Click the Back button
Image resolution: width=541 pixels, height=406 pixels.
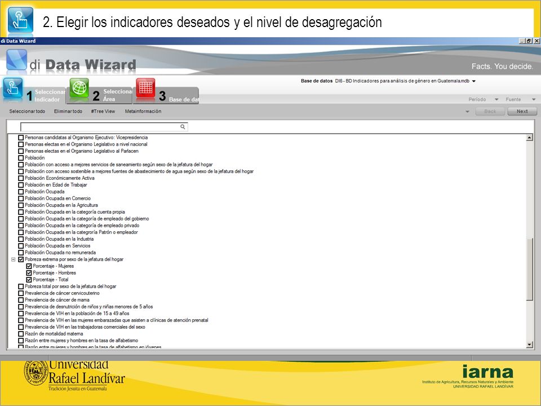pos(490,111)
